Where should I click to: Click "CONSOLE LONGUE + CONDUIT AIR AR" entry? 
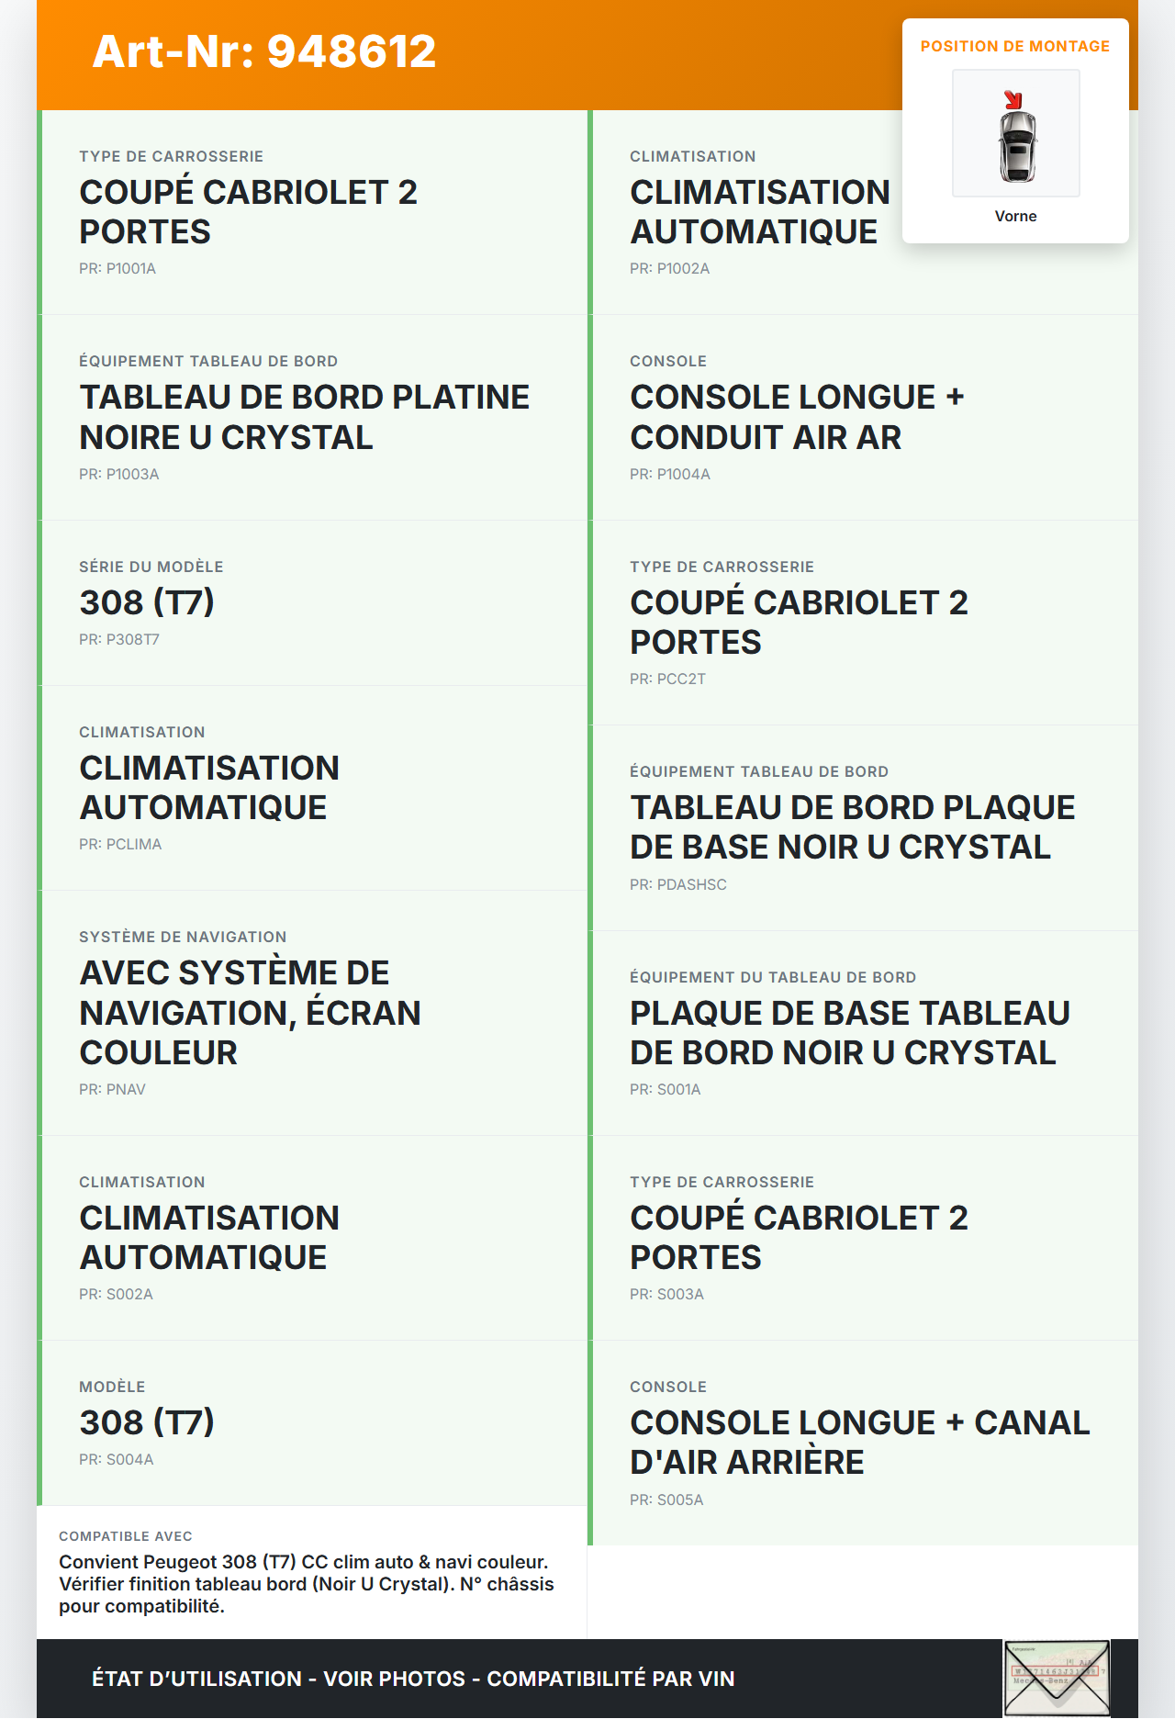(797, 417)
